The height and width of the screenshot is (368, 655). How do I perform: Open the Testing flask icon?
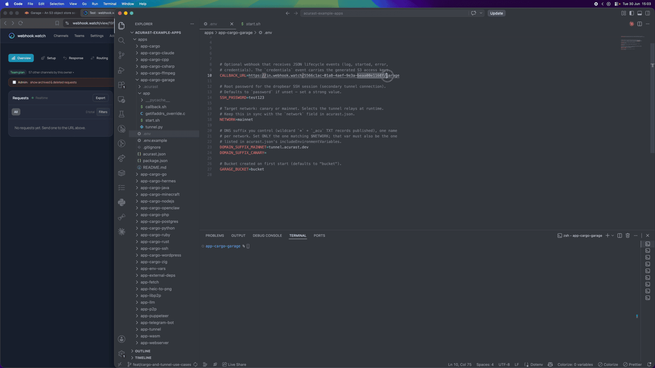click(122, 114)
